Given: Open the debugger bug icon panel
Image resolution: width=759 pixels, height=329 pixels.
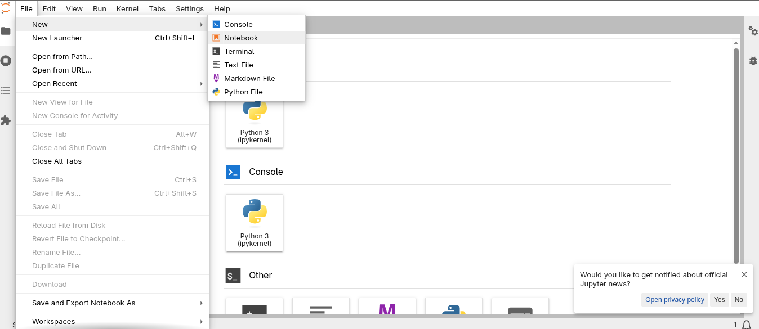Looking at the screenshot, I should coord(753,61).
